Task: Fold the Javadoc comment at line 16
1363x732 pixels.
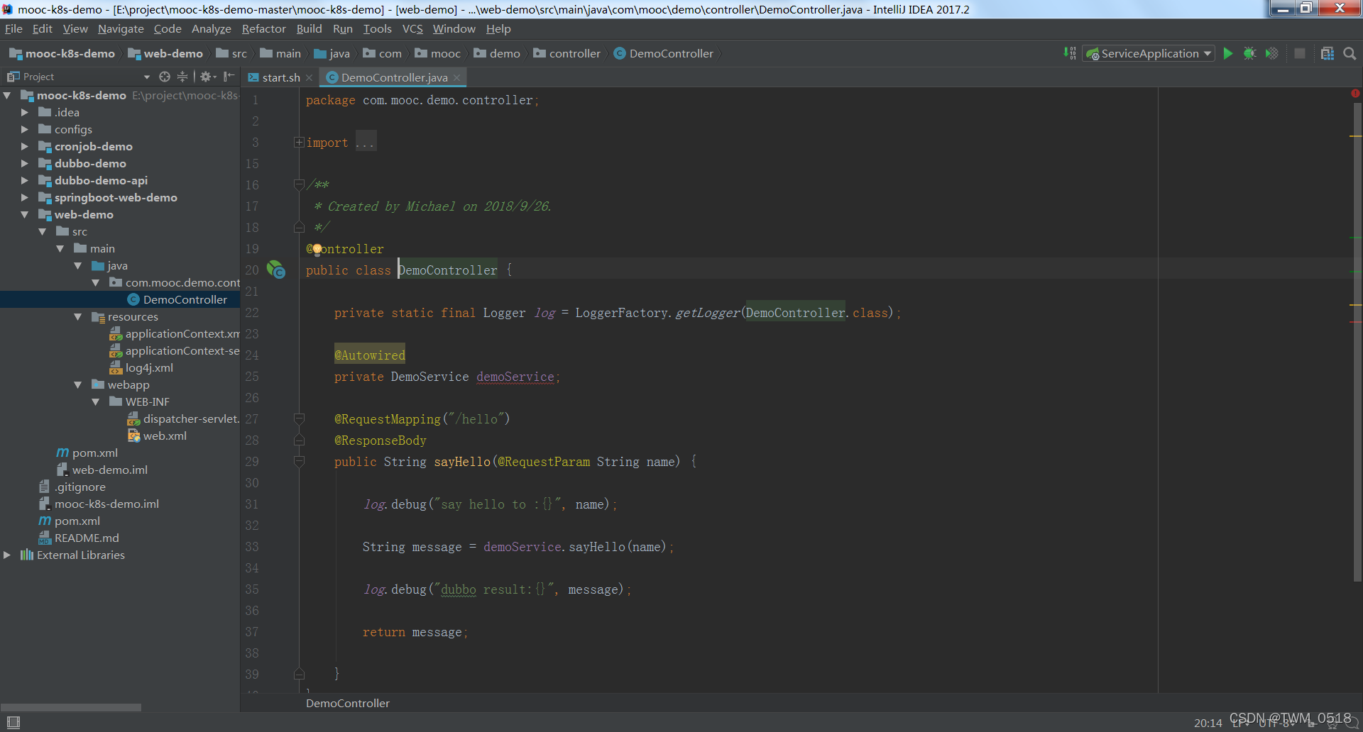Action: coord(299,184)
